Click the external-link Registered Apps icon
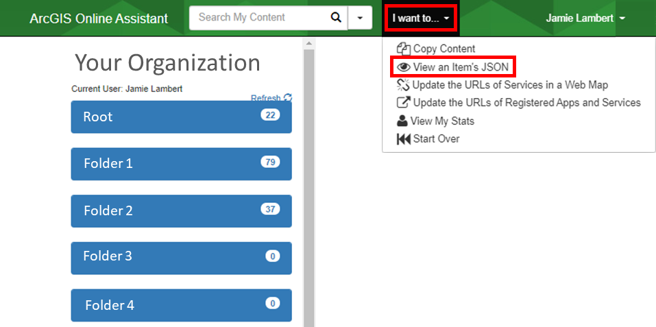This screenshot has height=327, width=656. click(x=403, y=102)
